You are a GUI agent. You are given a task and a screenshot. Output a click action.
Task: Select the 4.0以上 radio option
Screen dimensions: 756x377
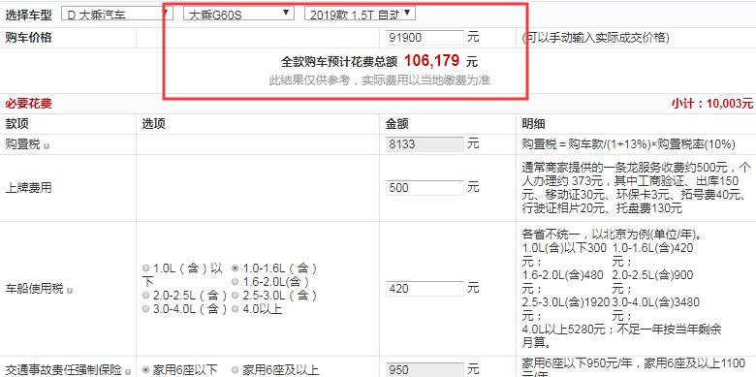point(235,309)
